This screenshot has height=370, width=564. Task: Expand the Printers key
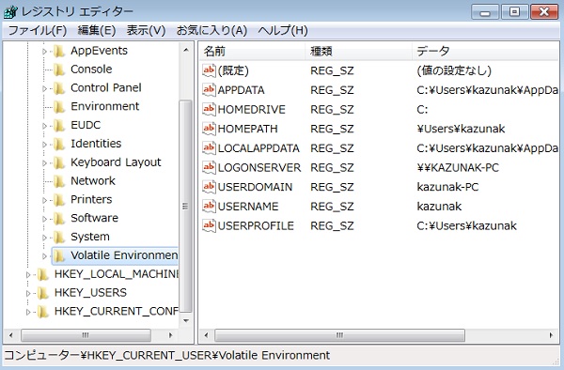point(44,200)
